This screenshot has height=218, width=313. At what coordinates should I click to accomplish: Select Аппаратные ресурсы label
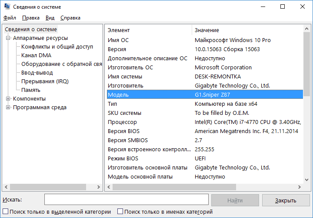tap(40, 38)
